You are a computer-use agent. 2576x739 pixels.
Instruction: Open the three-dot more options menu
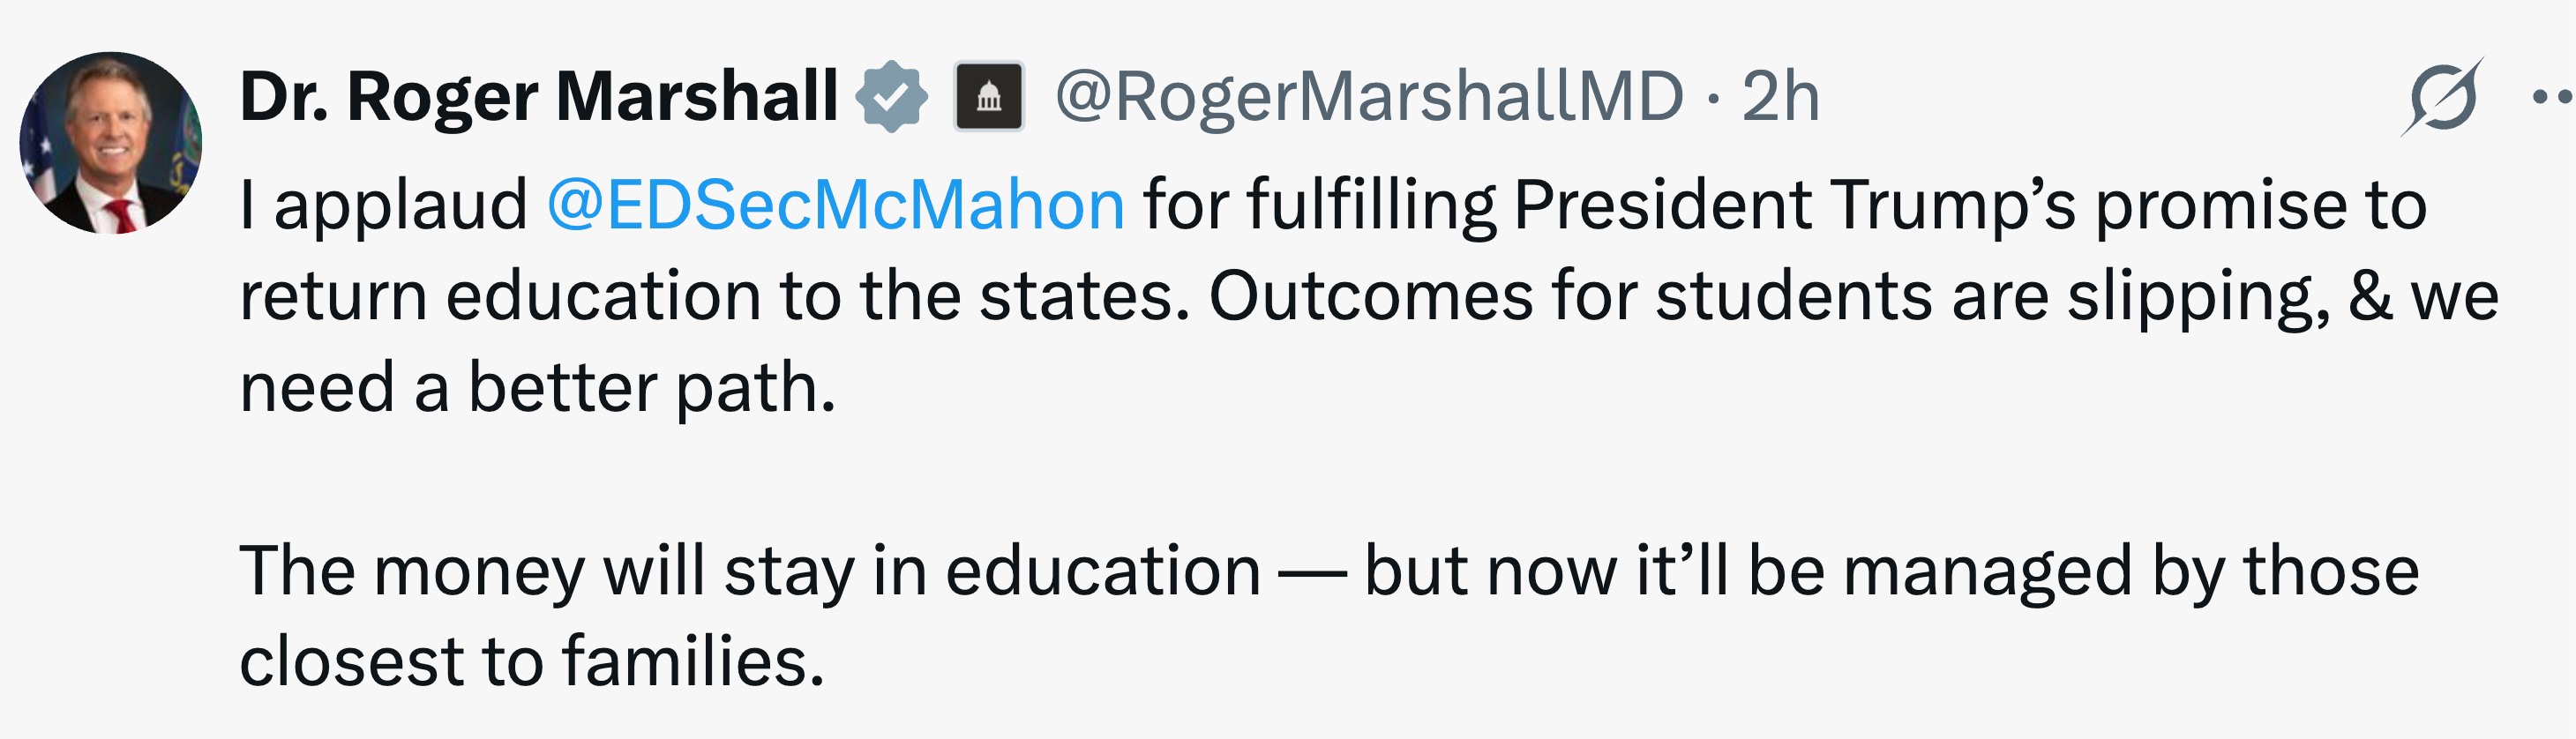coord(2553,97)
